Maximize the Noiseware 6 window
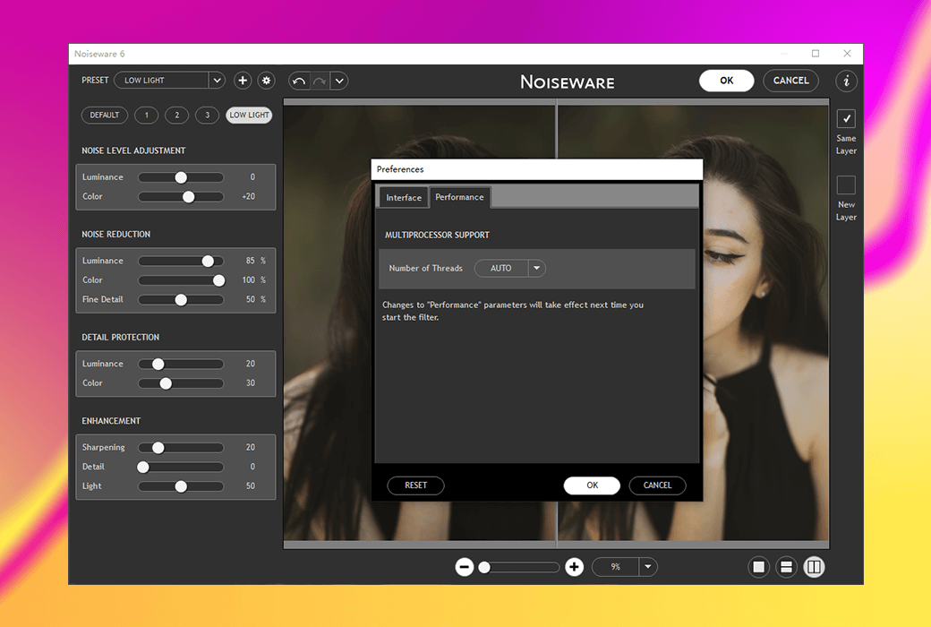 tap(816, 54)
